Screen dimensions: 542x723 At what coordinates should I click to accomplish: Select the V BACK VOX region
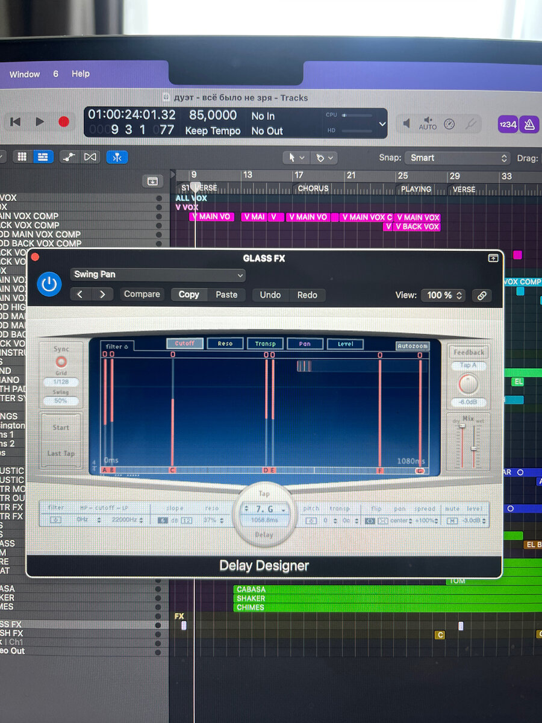click(x=417, y=227)
